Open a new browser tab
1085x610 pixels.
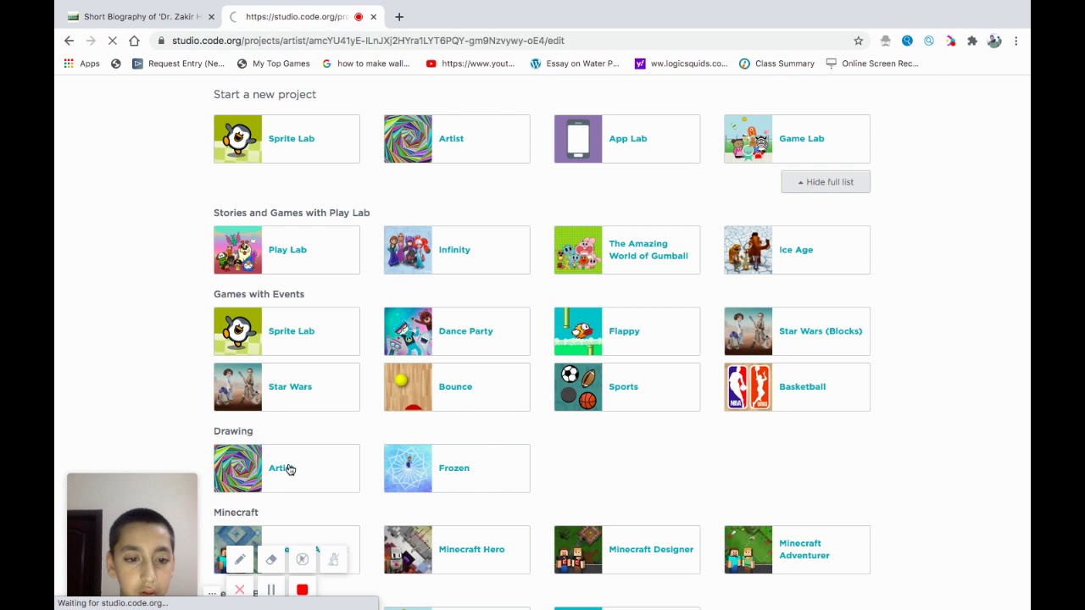tap(399, 17)
